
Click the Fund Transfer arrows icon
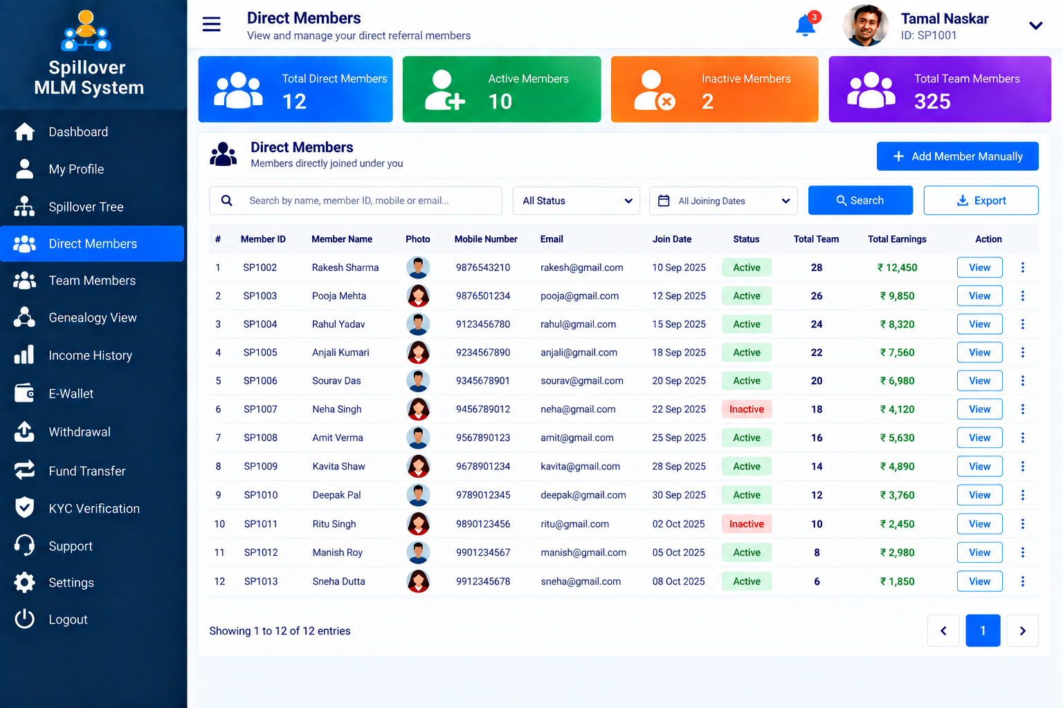[x=24, y=470]
